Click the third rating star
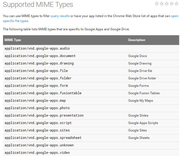Image resolution: width=180 pixels, height=156 pixels. 167,4
